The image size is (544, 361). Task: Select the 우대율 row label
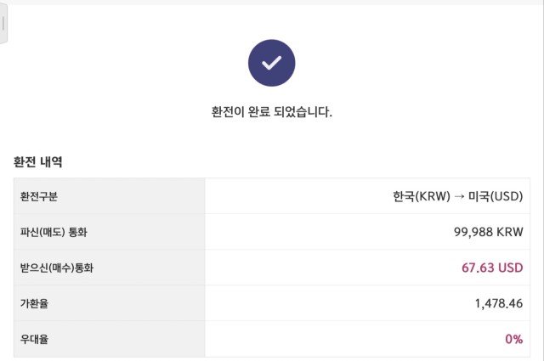click(34, 339)
